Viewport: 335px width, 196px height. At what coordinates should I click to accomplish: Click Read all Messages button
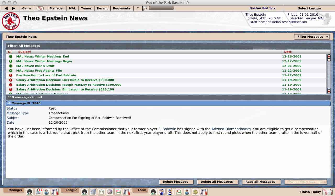pyautogui.click(x=260, y=182)
